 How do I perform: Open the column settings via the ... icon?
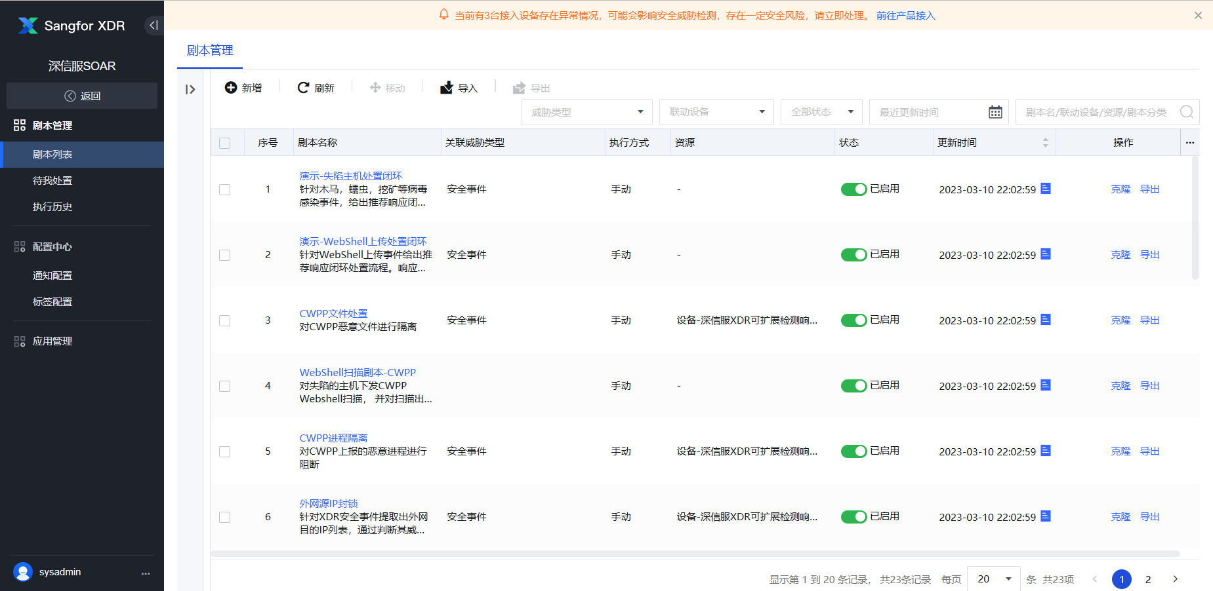[1190, 142]
